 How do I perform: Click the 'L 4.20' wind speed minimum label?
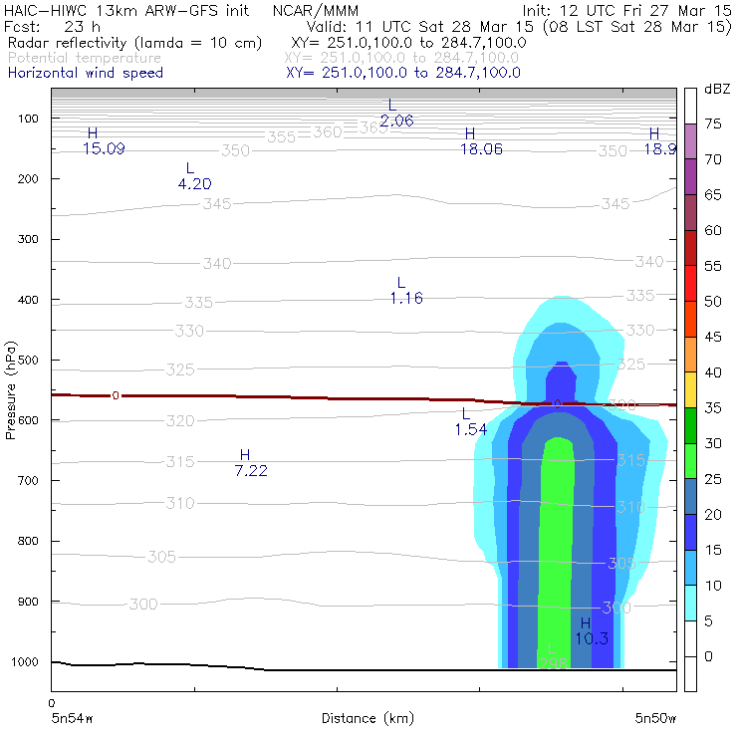(x=194, y=176)
